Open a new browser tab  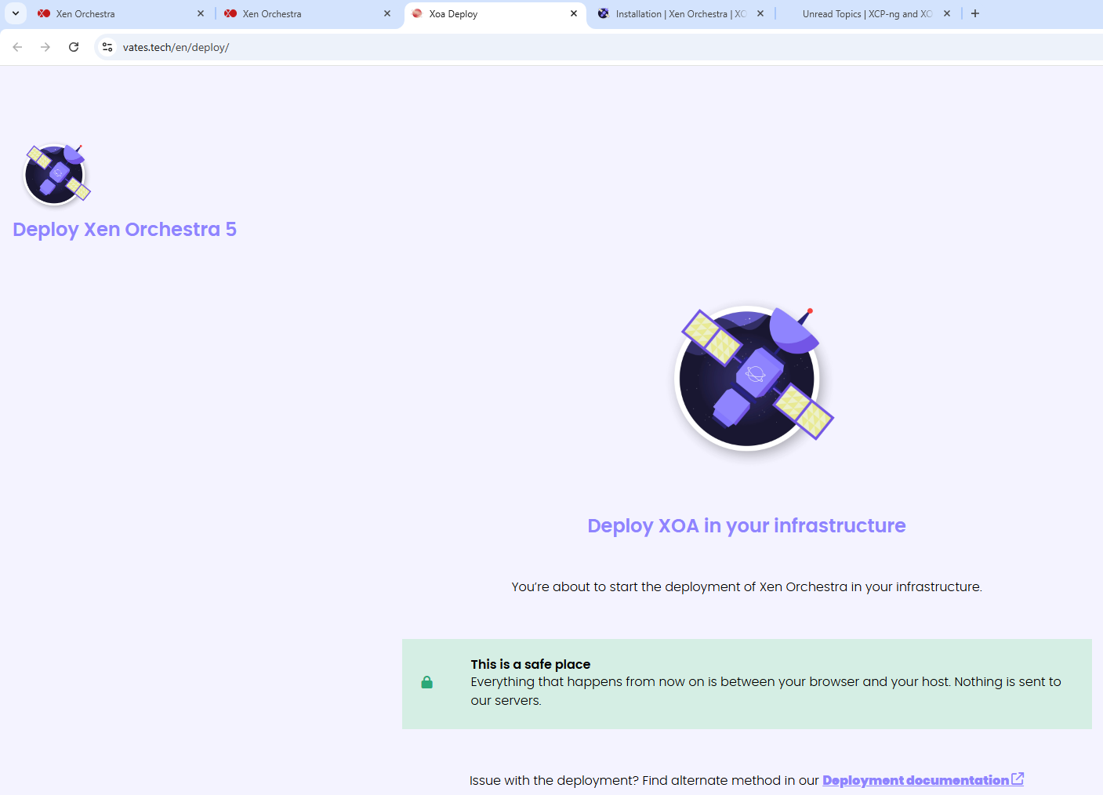(975, 13)
